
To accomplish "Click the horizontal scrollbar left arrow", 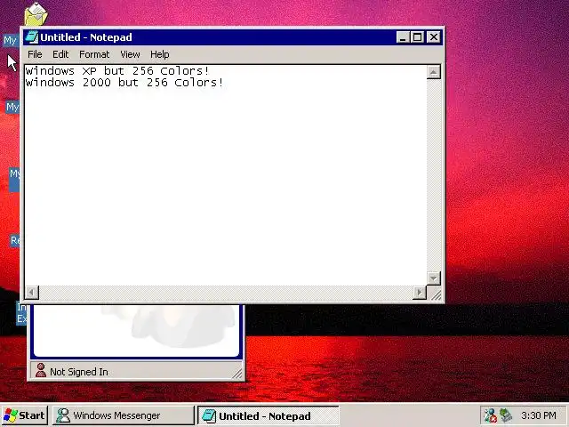I will tap(32, 292).
